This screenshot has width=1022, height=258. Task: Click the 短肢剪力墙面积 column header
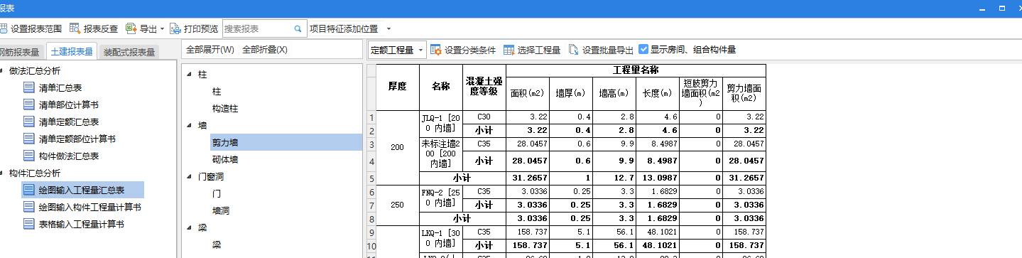click(701, 93)
